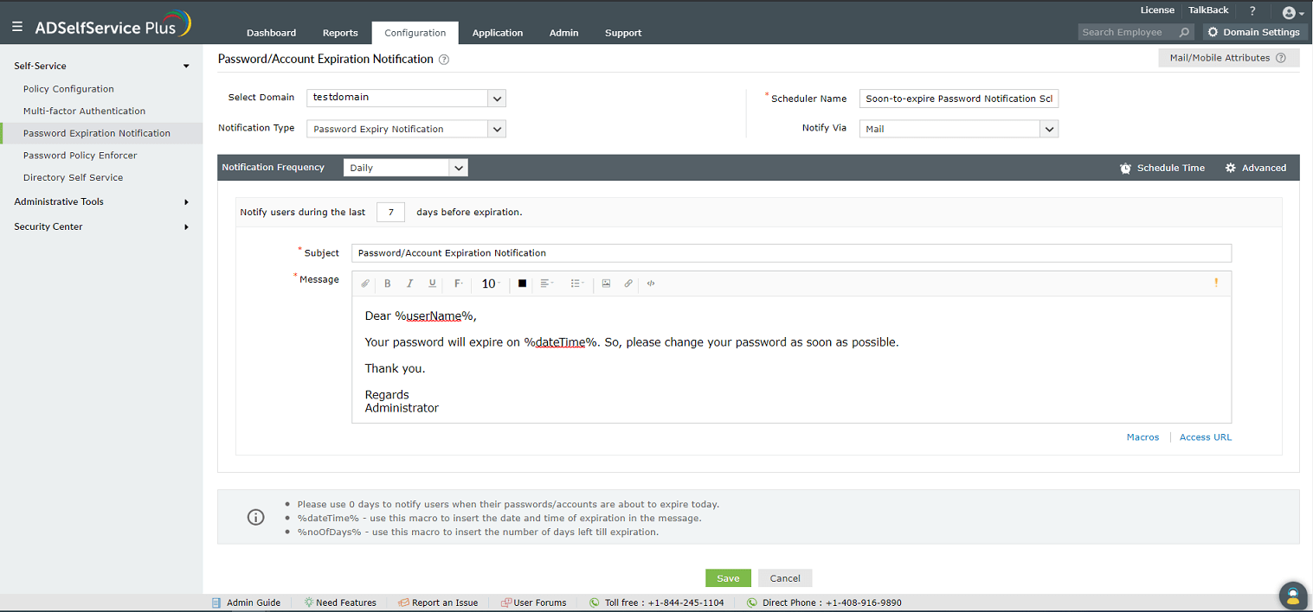Open the Notification Frequency dropdown
Viewport: 1313px width, 612px height.
point(406,168)
